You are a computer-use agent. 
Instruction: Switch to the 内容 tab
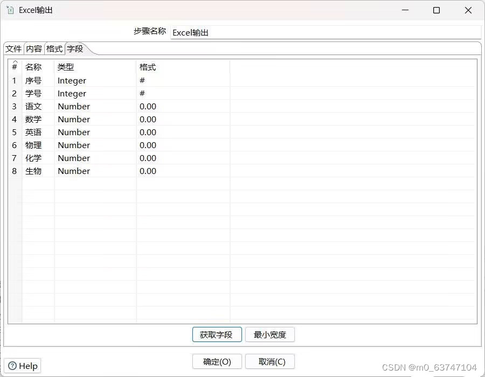(x=34, y=49)
